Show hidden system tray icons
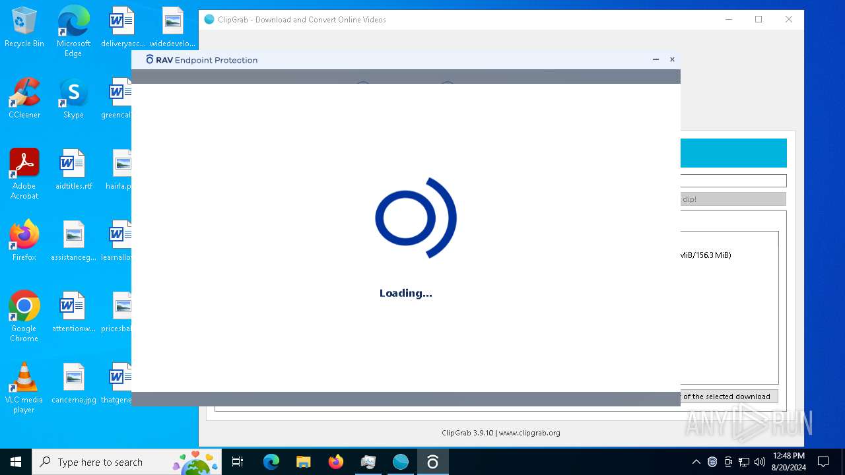 (x=696, y=462)
